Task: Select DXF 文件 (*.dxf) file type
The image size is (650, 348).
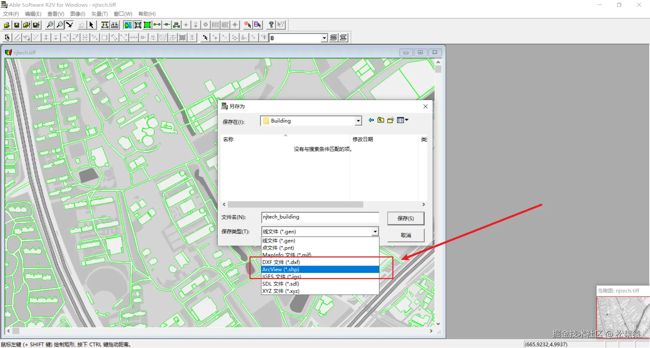Action: tap(320, 262)
